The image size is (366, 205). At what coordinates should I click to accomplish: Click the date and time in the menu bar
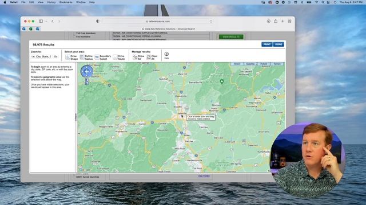click(x=351, y=2)
